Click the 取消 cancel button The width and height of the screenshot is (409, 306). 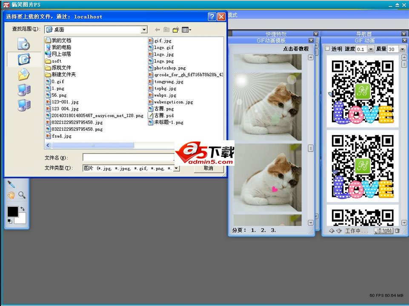209,168
